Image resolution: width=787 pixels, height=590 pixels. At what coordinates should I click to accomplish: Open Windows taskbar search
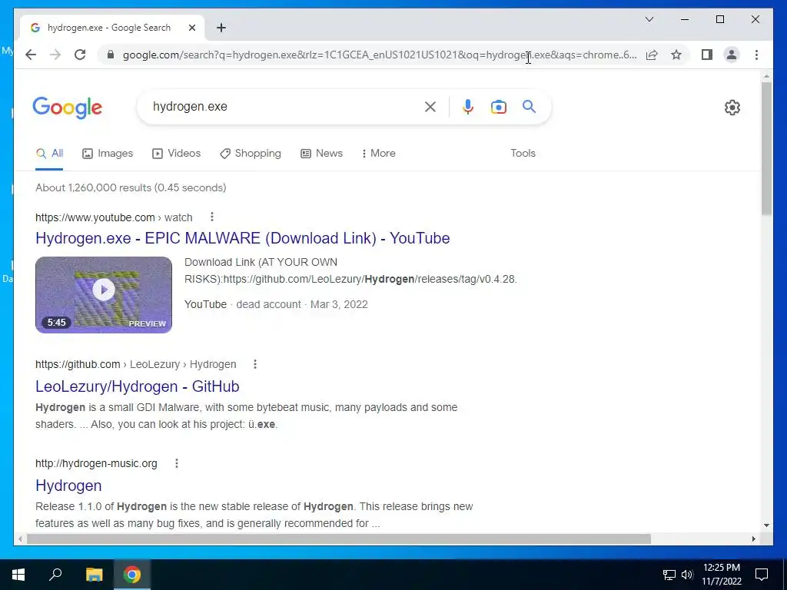click(55, 575)
